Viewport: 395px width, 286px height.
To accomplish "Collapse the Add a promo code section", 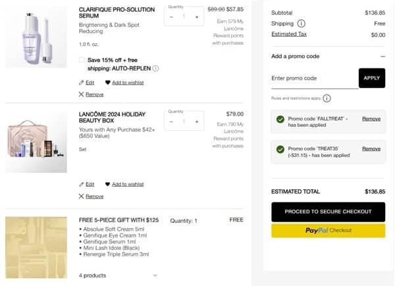I will tap(382, 57).
